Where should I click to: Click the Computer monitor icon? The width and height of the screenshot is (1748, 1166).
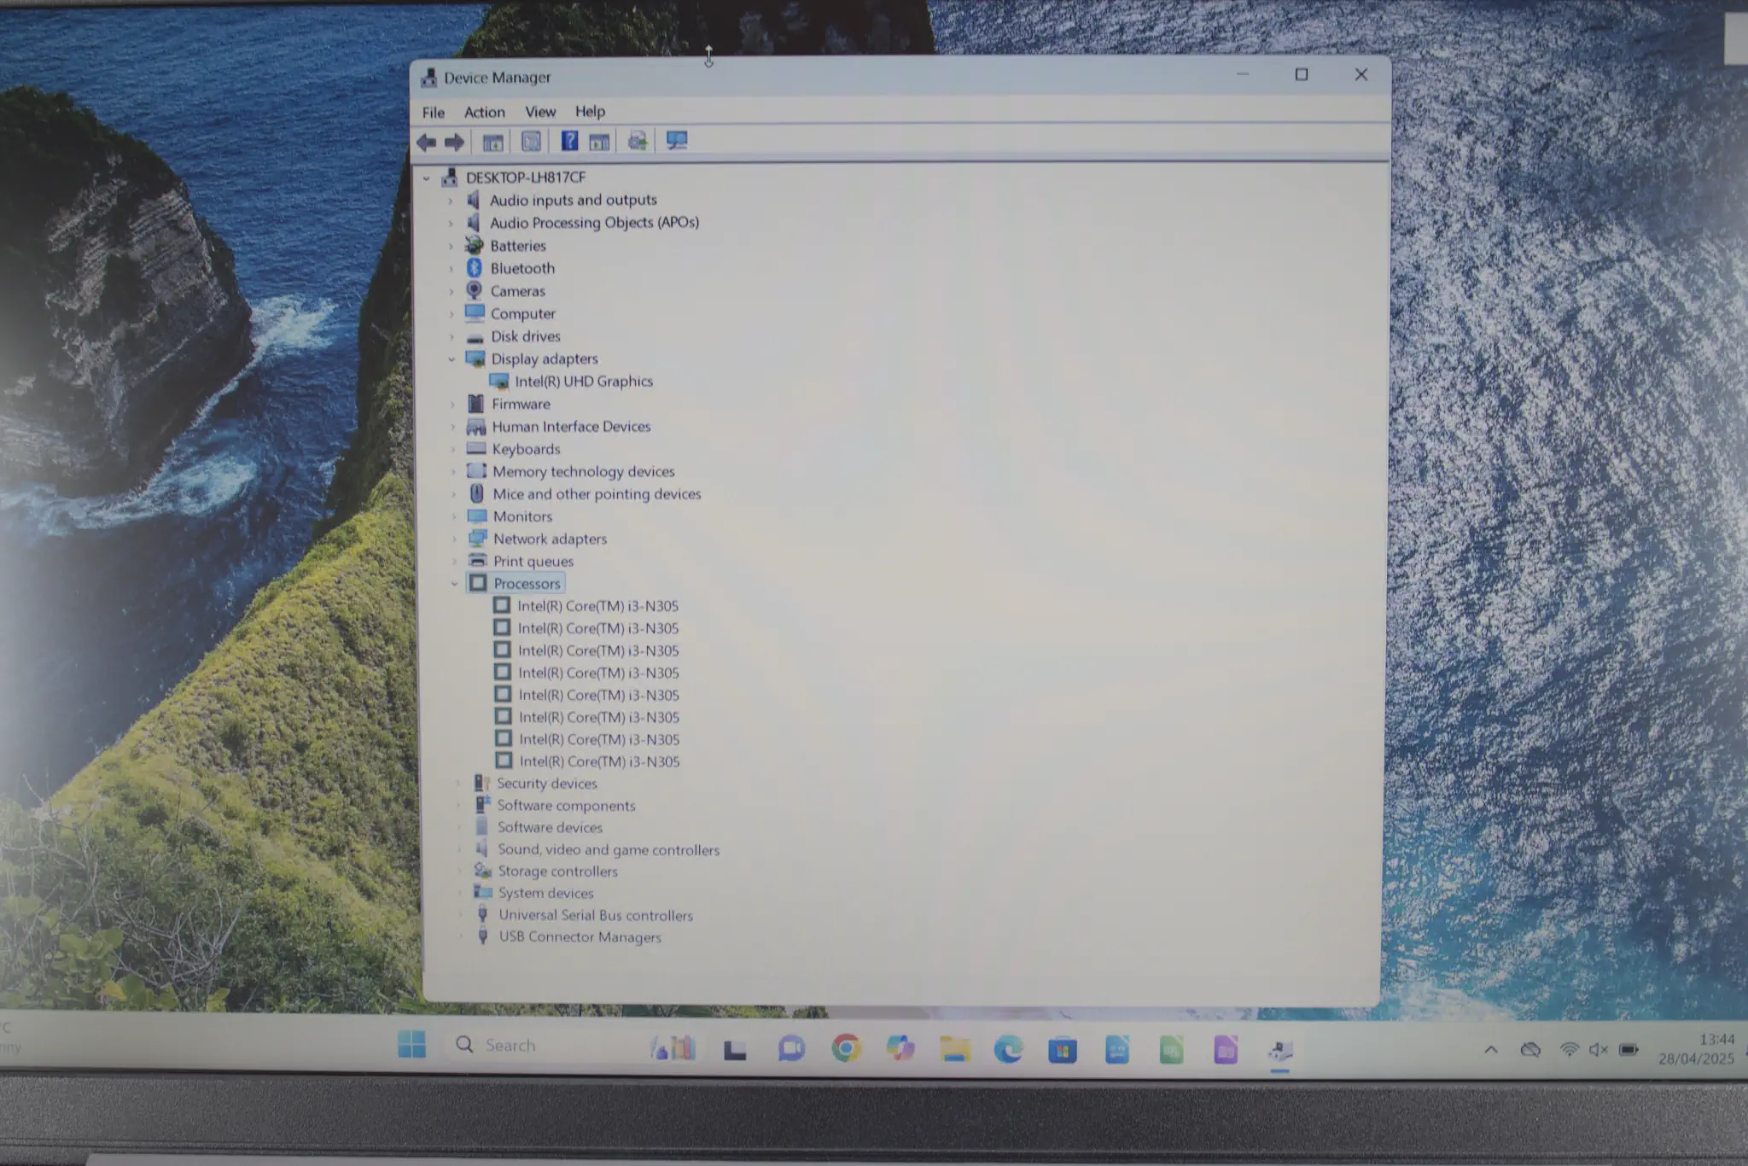(475, 313)
